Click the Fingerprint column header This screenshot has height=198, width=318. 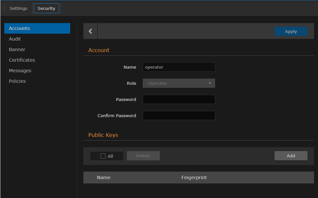coord(194,178)
